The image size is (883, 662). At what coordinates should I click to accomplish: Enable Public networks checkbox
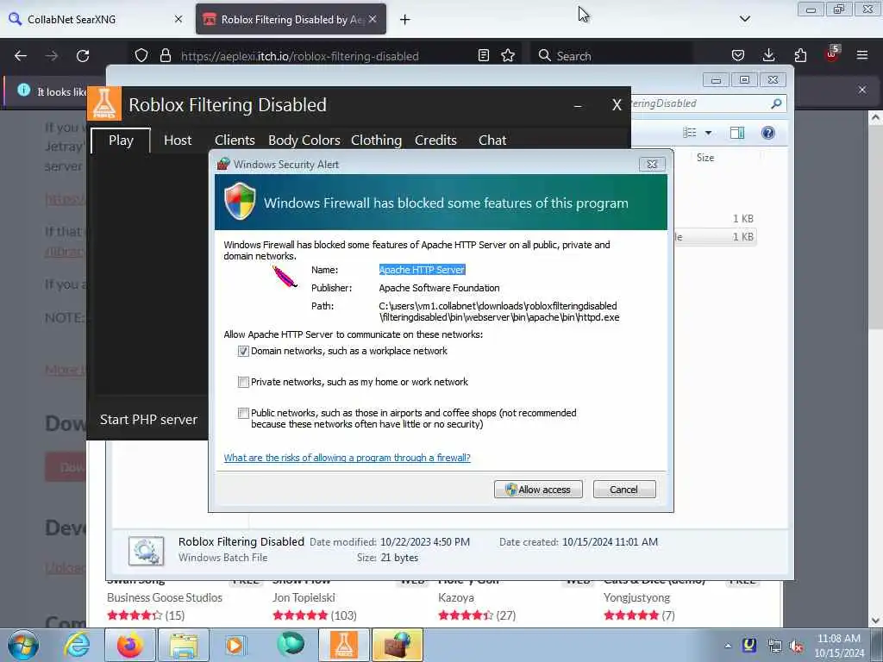[243, 413]
